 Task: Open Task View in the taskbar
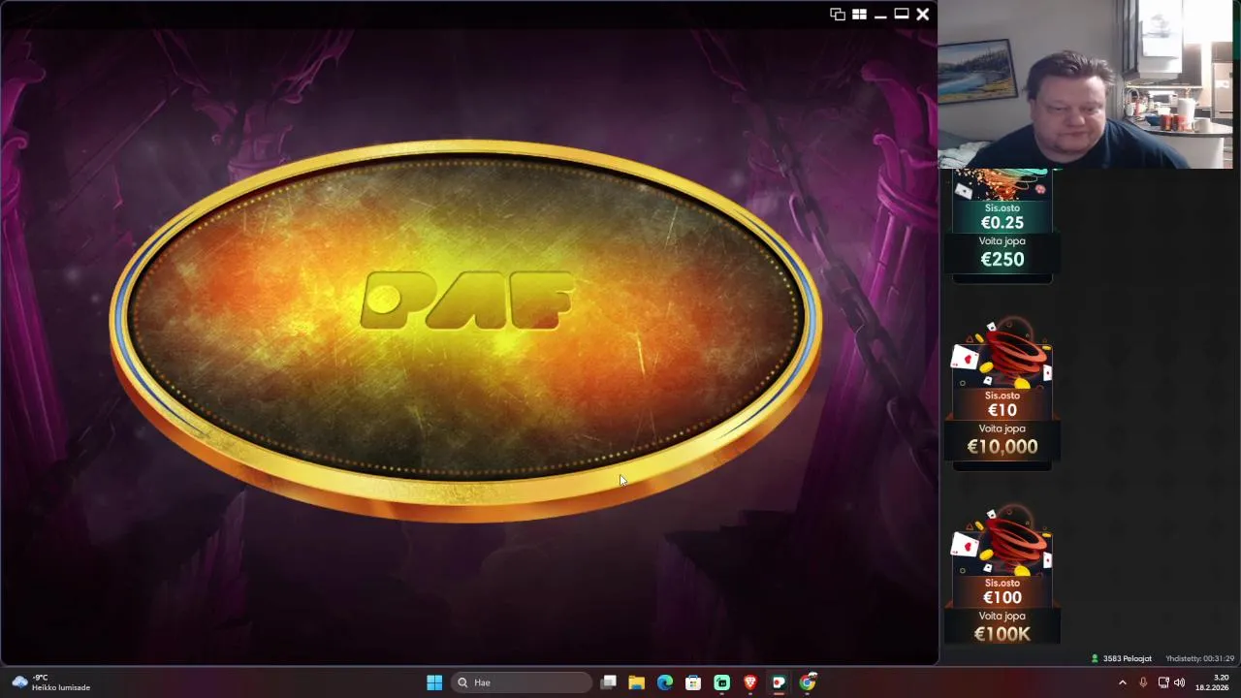[x=608, y=682]
